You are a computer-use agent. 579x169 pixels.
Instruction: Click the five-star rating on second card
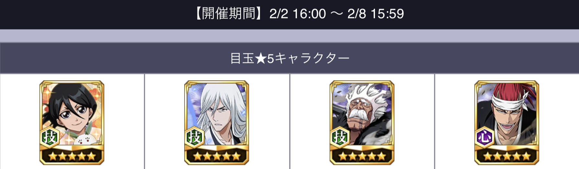(x=217, y=157)
